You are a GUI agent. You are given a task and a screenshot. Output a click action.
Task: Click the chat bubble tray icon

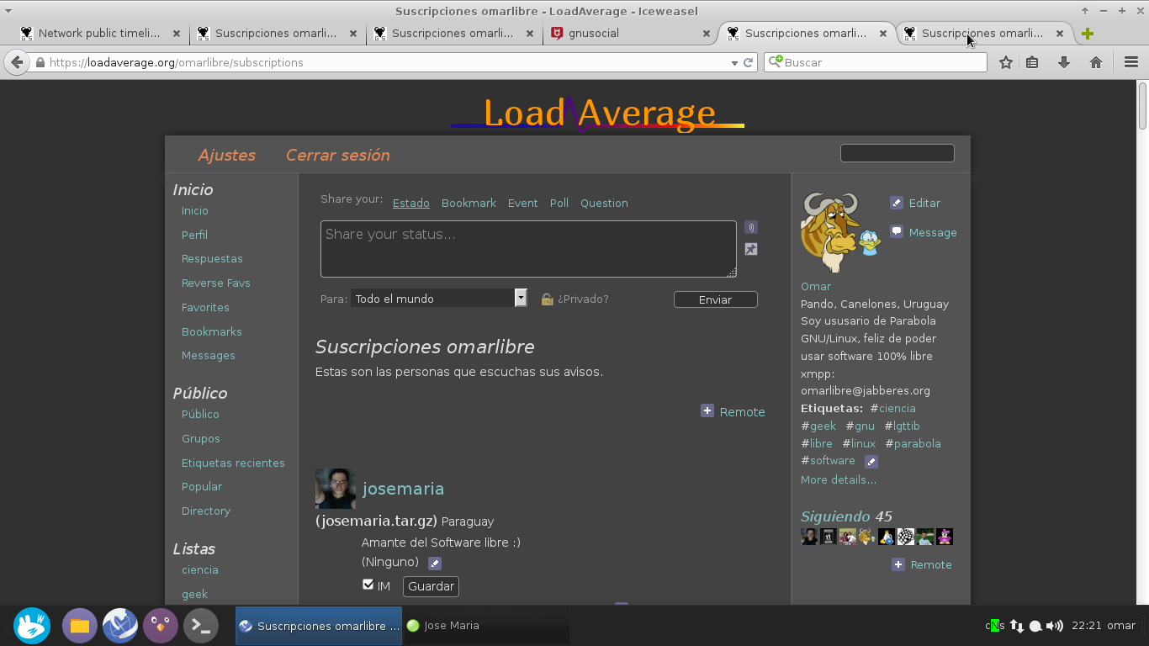(1036, 626)
